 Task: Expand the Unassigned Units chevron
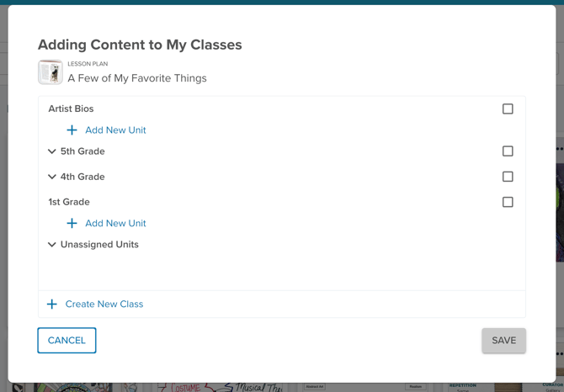pyautogui.click(x=52, y=245)
